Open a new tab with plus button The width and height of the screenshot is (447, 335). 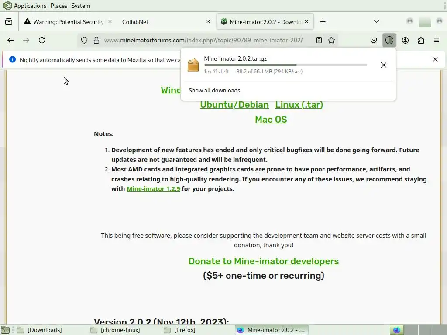[323, 22]
